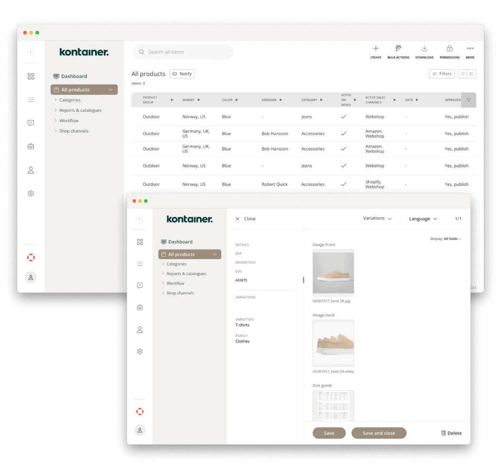The image size is (501, 470).
Task: Jump to the MARKETING section
Action: [x=245, y=262]
